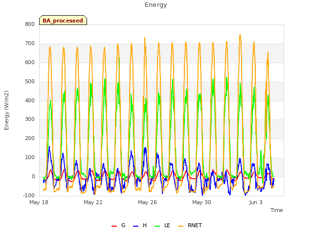313x235 pixels.
Task: Click the 300 y-axis tick label
Action: click(x=30, y=119)
